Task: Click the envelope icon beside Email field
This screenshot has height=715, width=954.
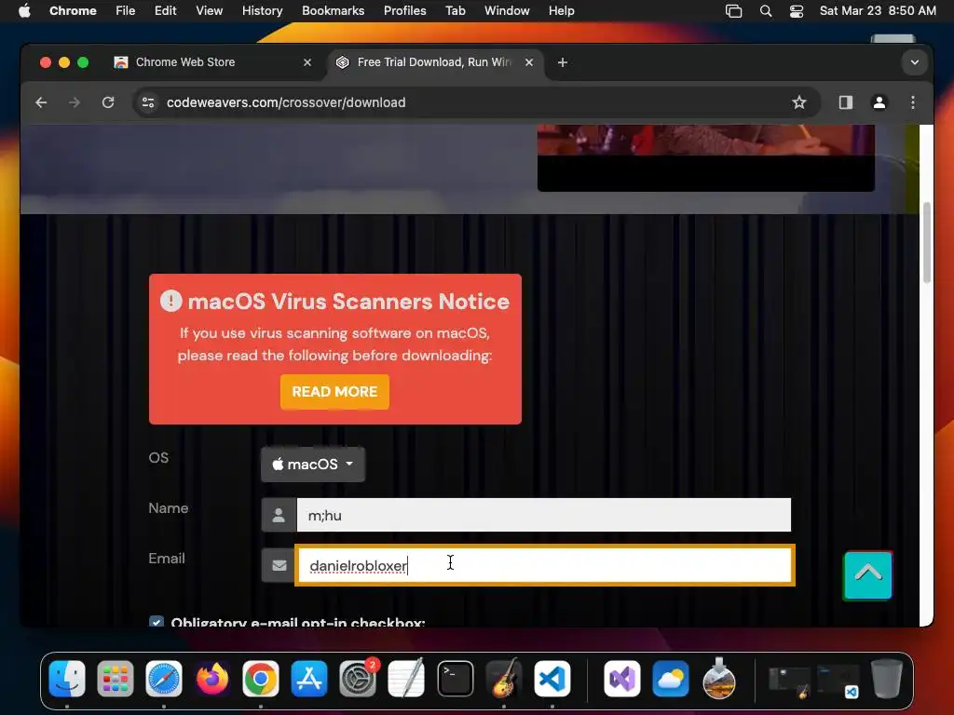Action: tap(279, 565)
